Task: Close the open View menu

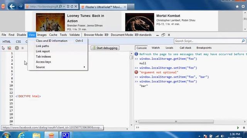Action: coord(32,35)
